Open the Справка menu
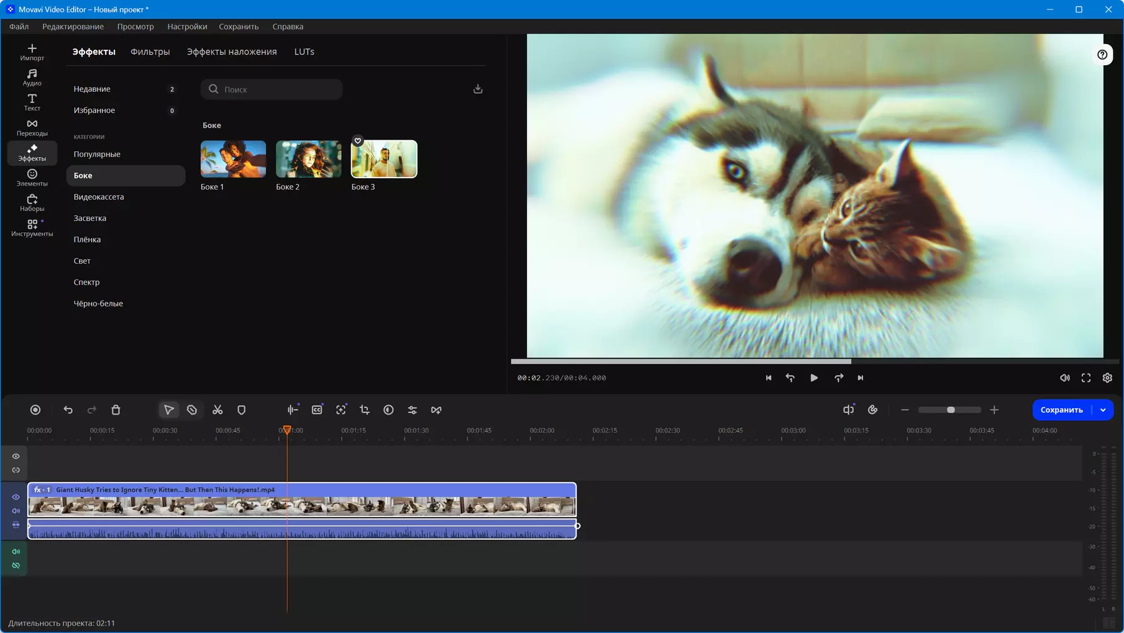Image resolution: width=1124 pixels, height=633 pixels. point(288,27)
